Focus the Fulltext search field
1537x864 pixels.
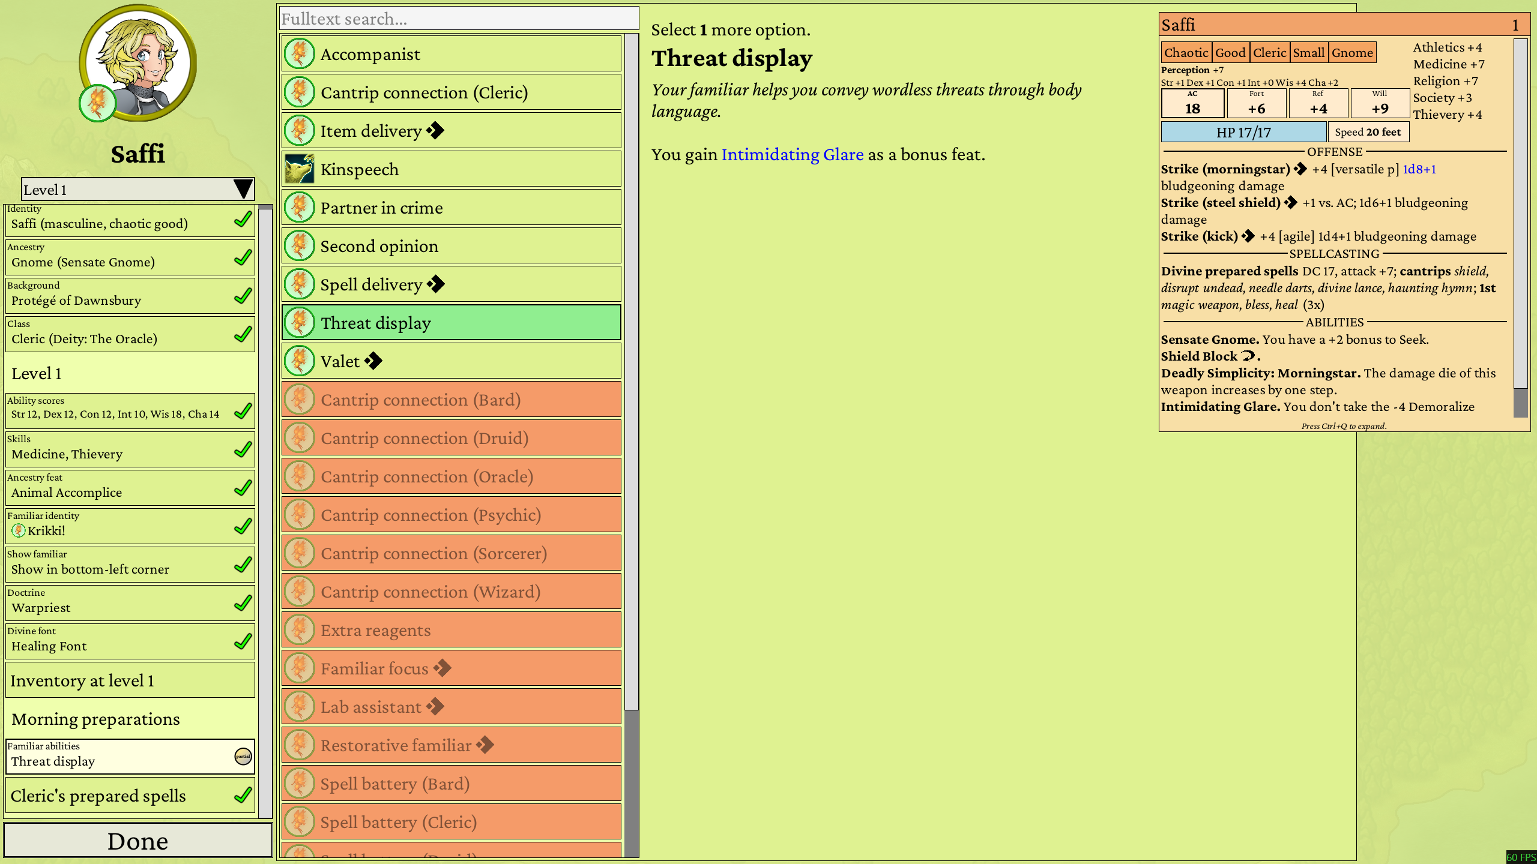point(459,19)
